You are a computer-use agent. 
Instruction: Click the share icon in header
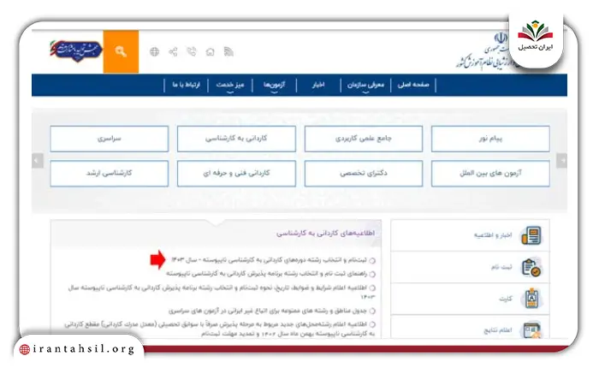coord(173,51)
